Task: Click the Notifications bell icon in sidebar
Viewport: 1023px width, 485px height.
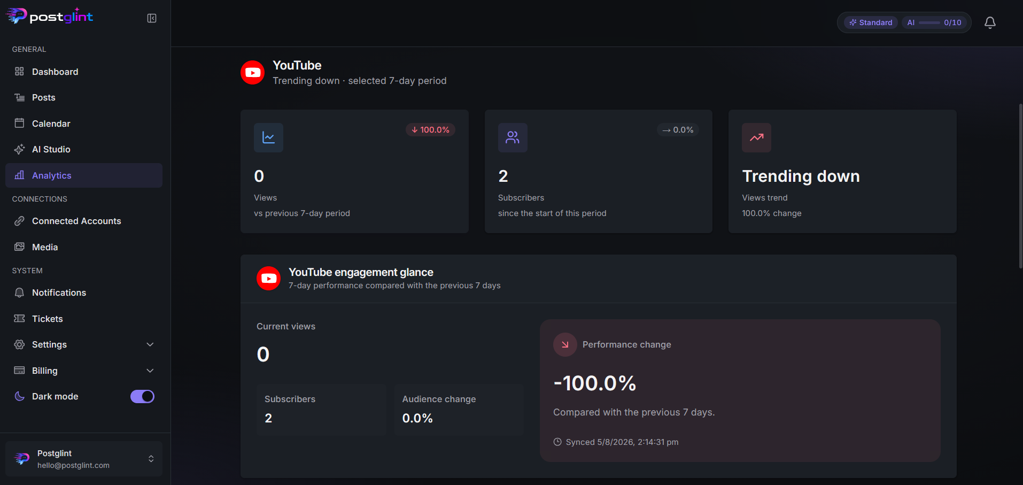Action: 19,292
